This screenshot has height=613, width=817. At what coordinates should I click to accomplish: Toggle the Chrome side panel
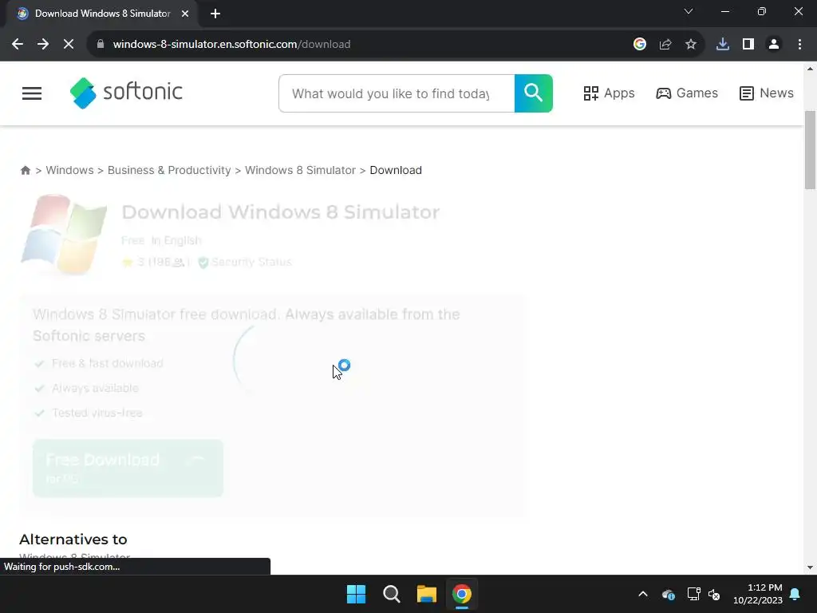(748, 45)
